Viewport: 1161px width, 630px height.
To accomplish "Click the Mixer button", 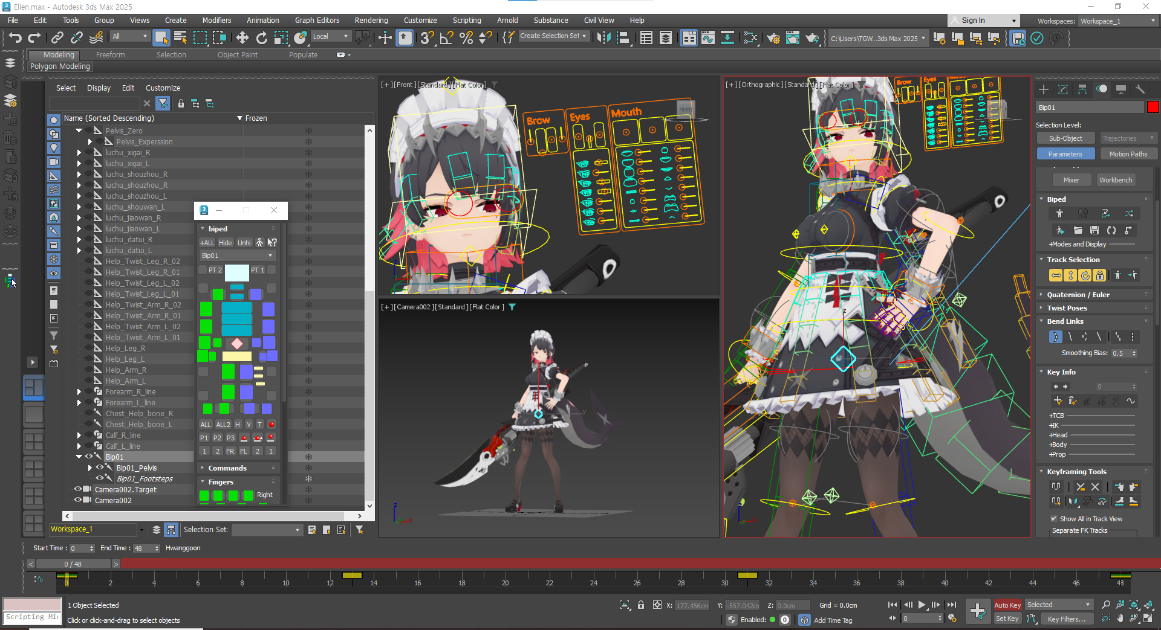I will tap(1072, 180).
